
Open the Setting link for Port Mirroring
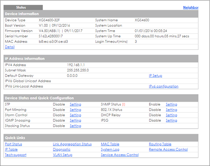click(x=76, y=110)
